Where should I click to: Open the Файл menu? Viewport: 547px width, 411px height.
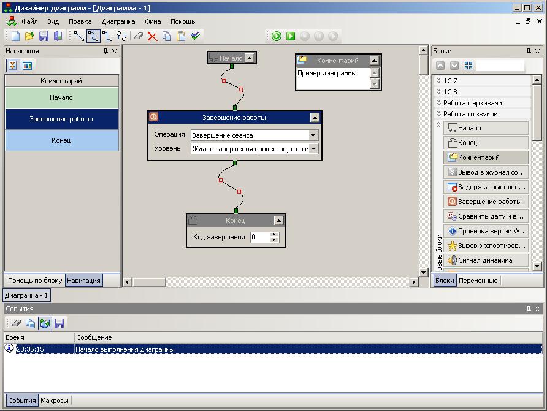pyautogui.click(x=29, y=21)
